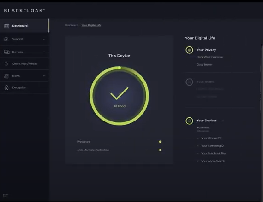263x202 pixels.
Task: Expand the Support menu chevron
Action: point(44,39)
